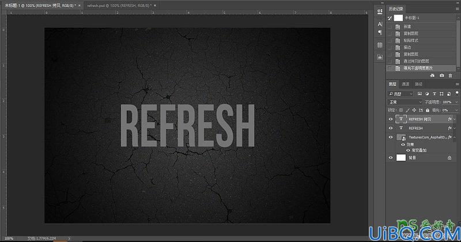Open the fill slider dropdown arrow
Screen dimensions: 461x242
tap(456, 110)
